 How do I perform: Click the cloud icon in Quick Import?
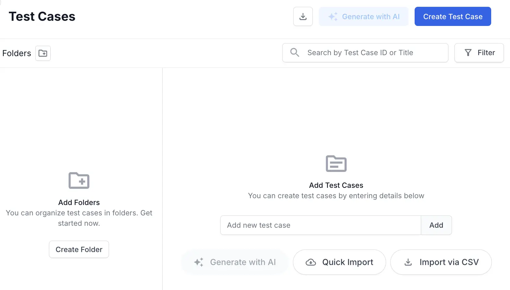pyautogui.click(x=310, y=262)
